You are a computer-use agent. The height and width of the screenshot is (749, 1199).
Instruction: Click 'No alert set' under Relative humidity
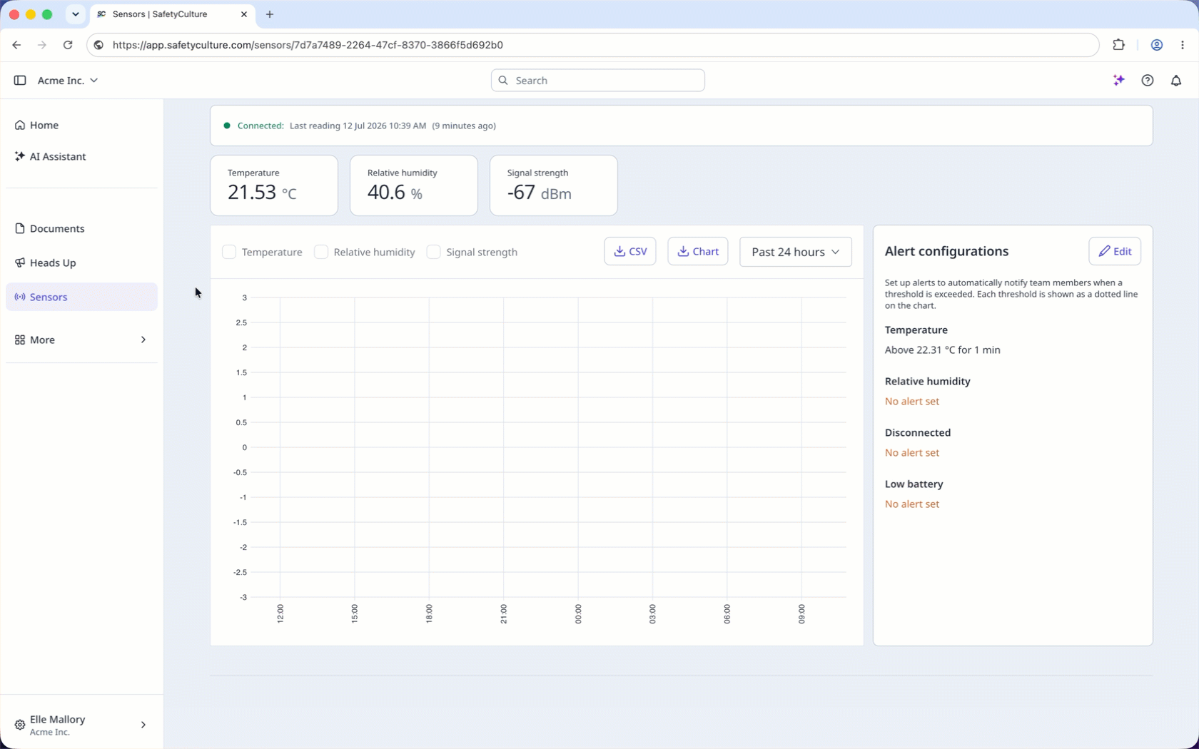pyautogui.click(x=912, y=402)
